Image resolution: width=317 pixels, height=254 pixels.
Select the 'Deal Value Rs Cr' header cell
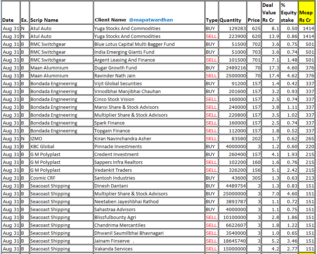click(271, 13)
